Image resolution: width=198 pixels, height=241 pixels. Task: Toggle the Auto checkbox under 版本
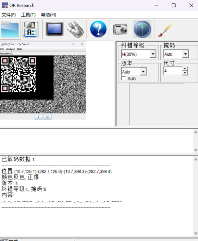123,79
